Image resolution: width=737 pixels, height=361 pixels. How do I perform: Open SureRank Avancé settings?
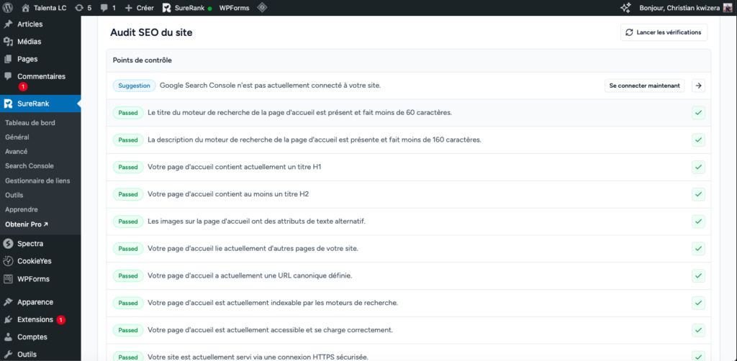point(16,152)
